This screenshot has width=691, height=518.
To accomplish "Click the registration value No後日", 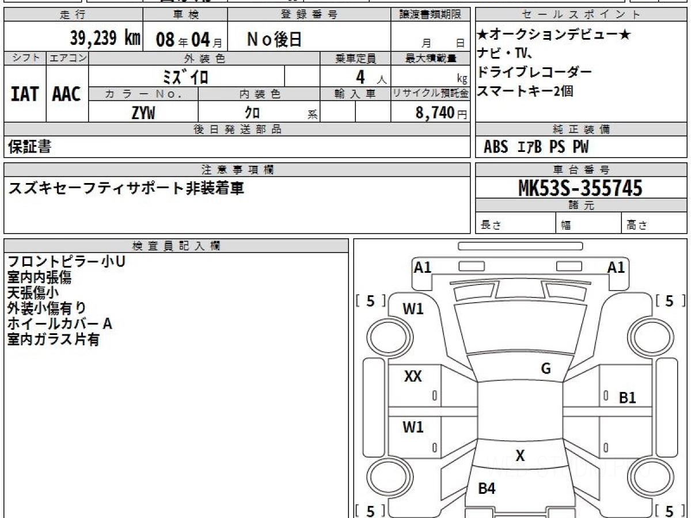I will (275, 39).
